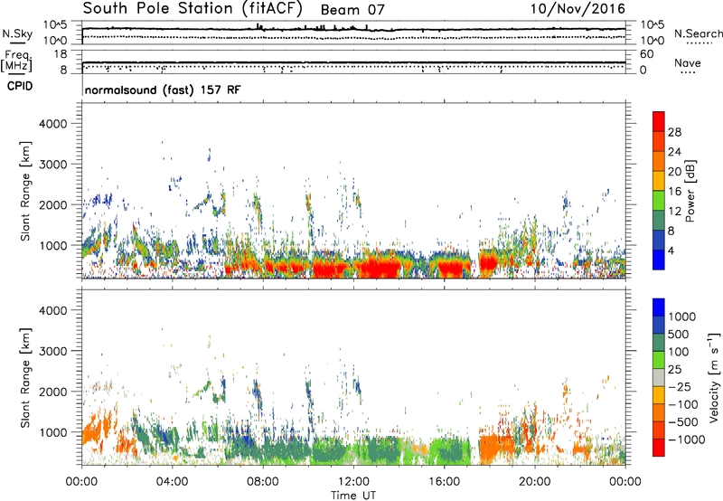Click the '16' power colorbar tick label
The image size is (723, 501).
pos(674,192)
